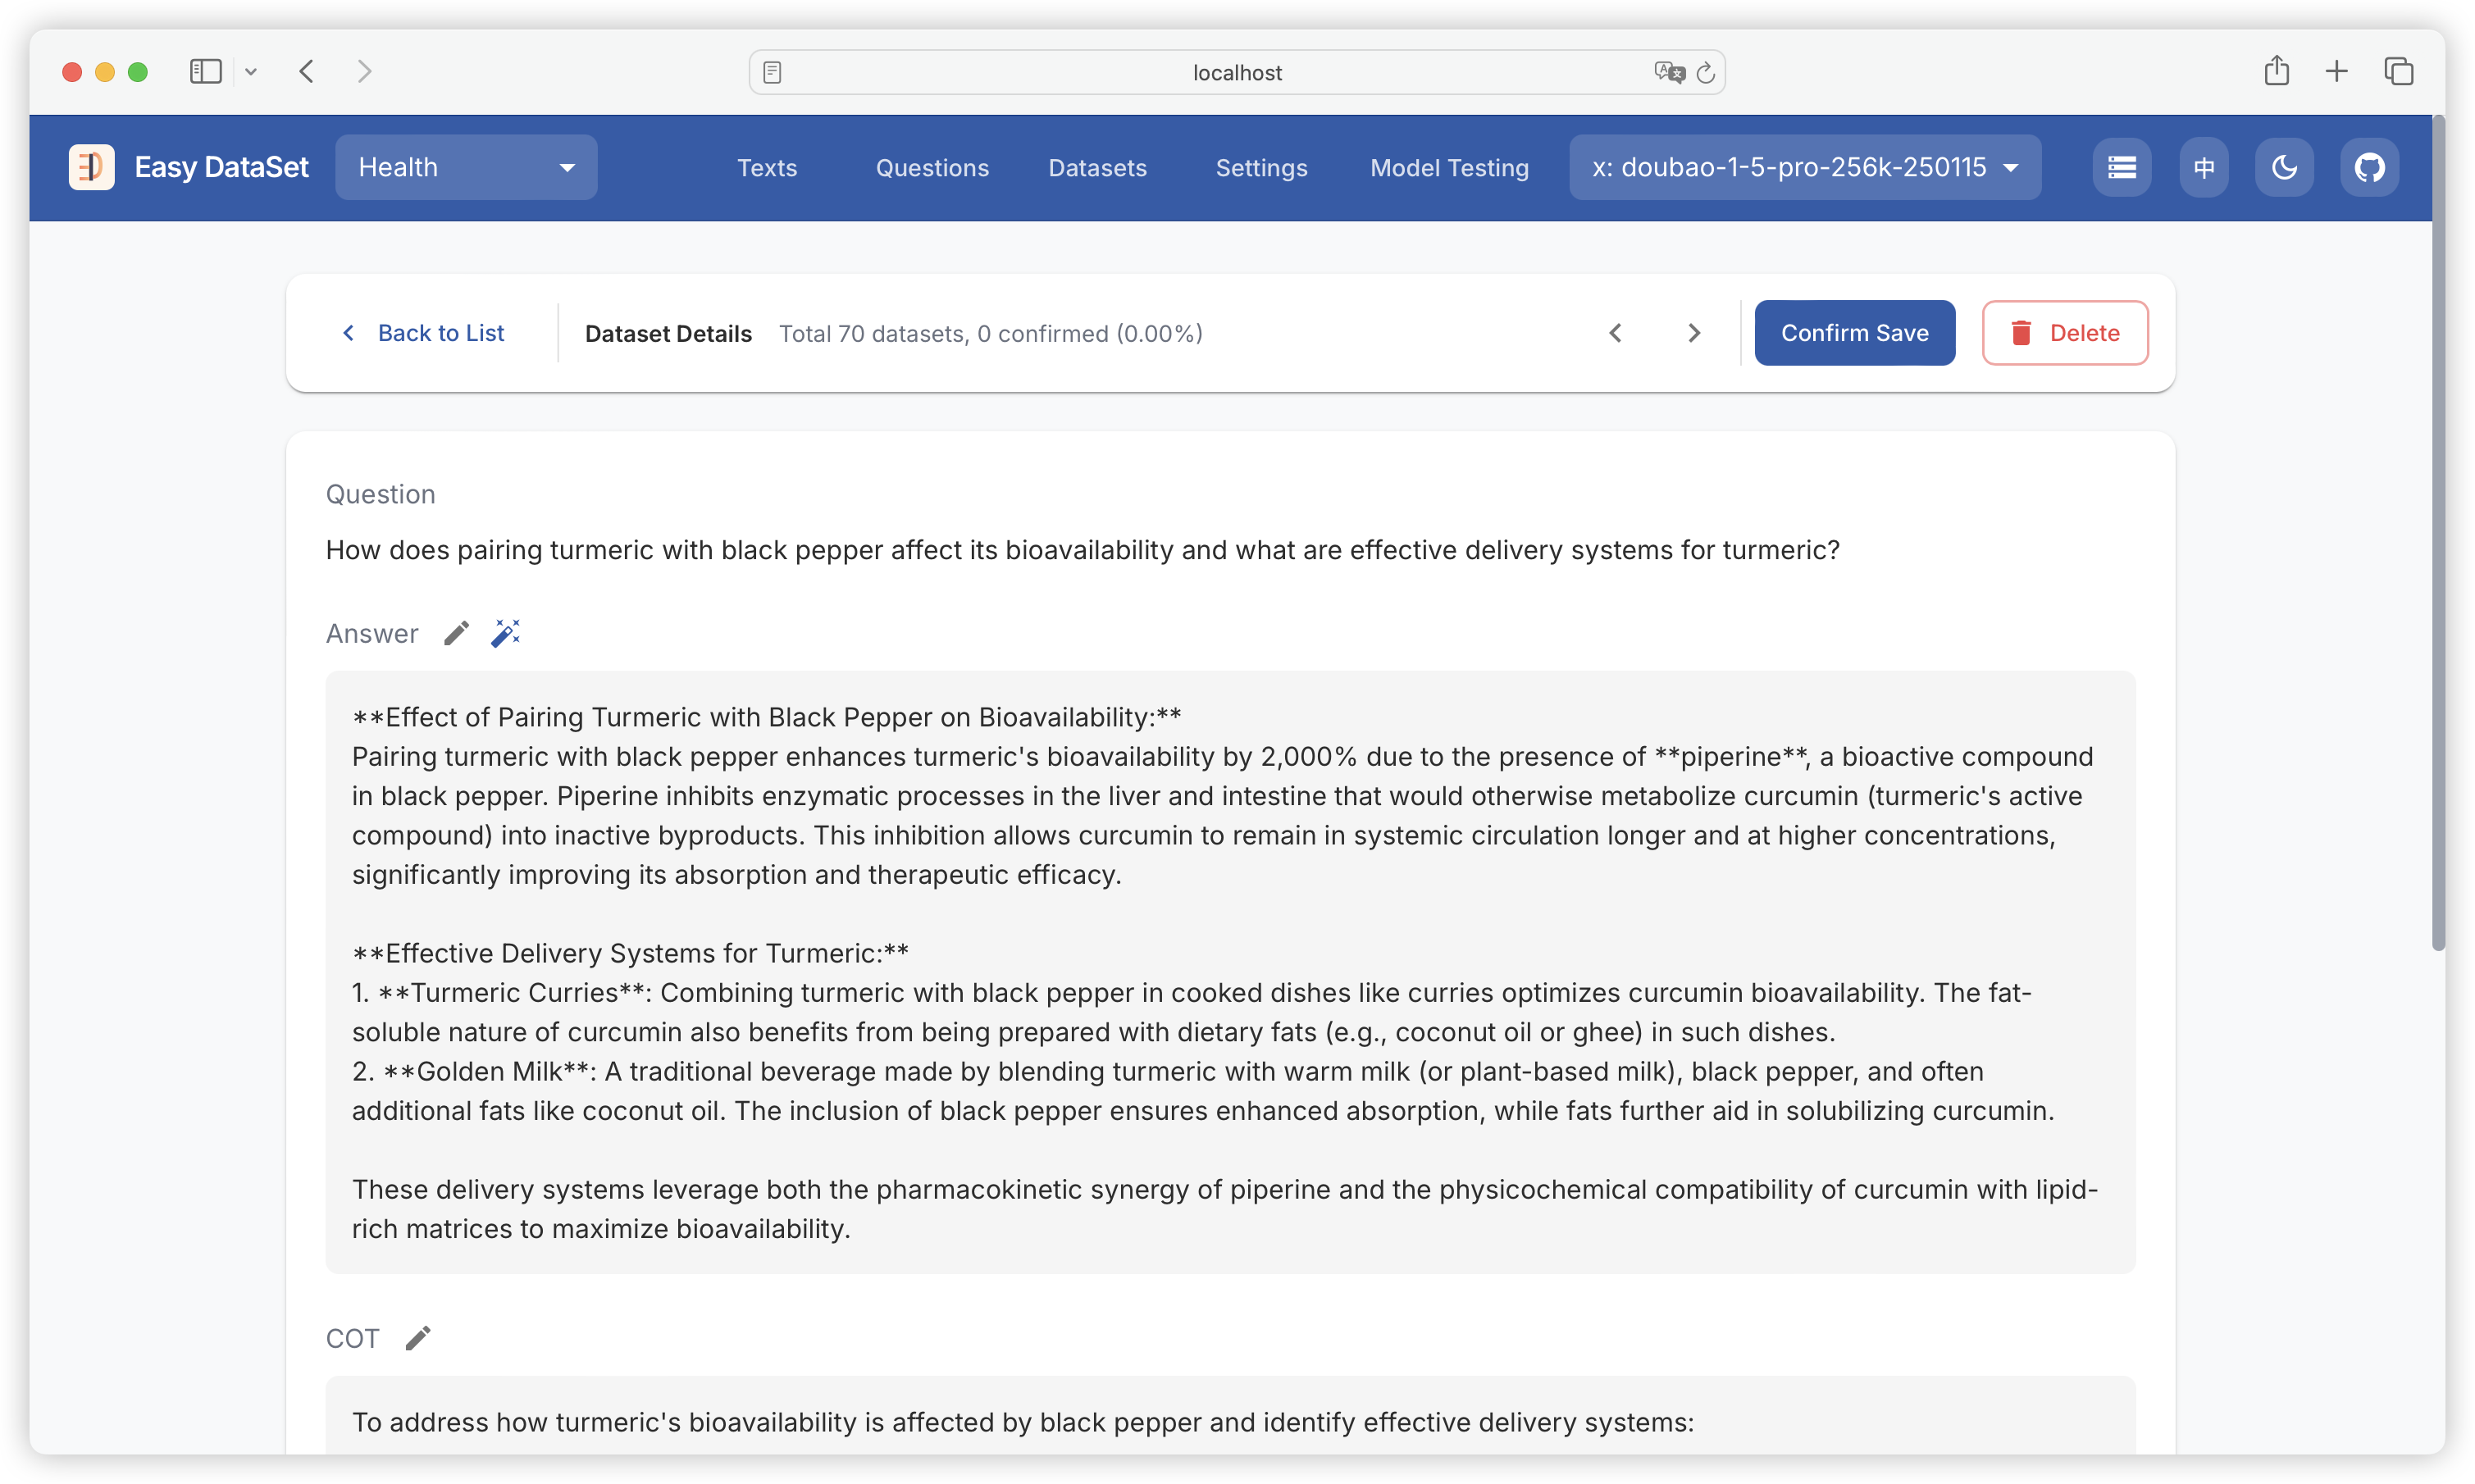The width and height of the screenshot is (2475, 1484).
Task: Edit the Answer with pencil icon
Action: pyautogui.click(x=456, y=633)
